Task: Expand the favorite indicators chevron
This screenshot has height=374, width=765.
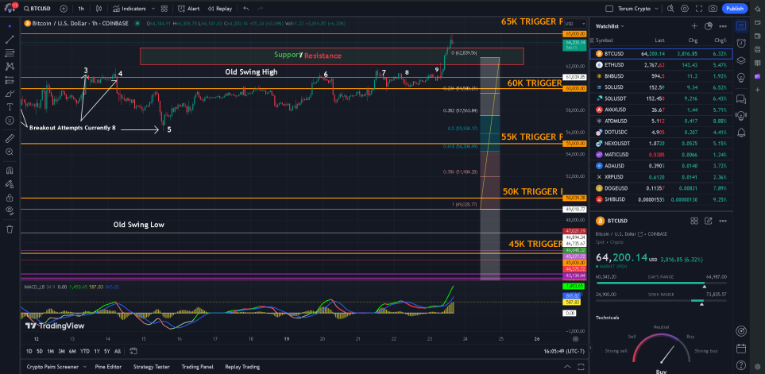Action: coord(153,9)
